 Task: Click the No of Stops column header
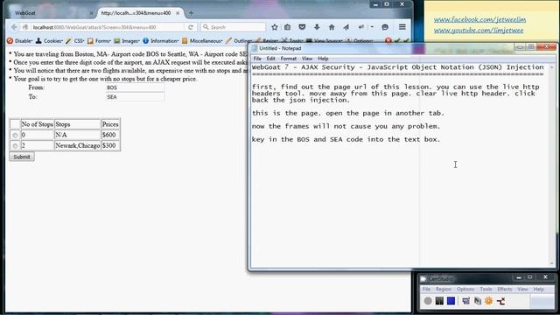(37, 124)
